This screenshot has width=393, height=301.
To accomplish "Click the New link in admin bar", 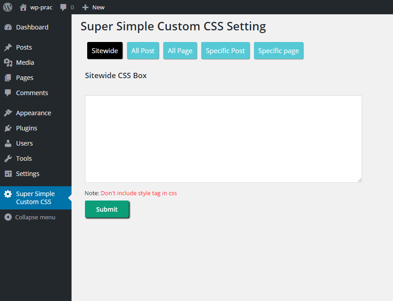I will coord(98,8).
